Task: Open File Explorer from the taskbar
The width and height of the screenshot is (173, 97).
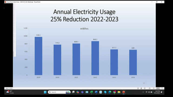Action: click(119, 92)
